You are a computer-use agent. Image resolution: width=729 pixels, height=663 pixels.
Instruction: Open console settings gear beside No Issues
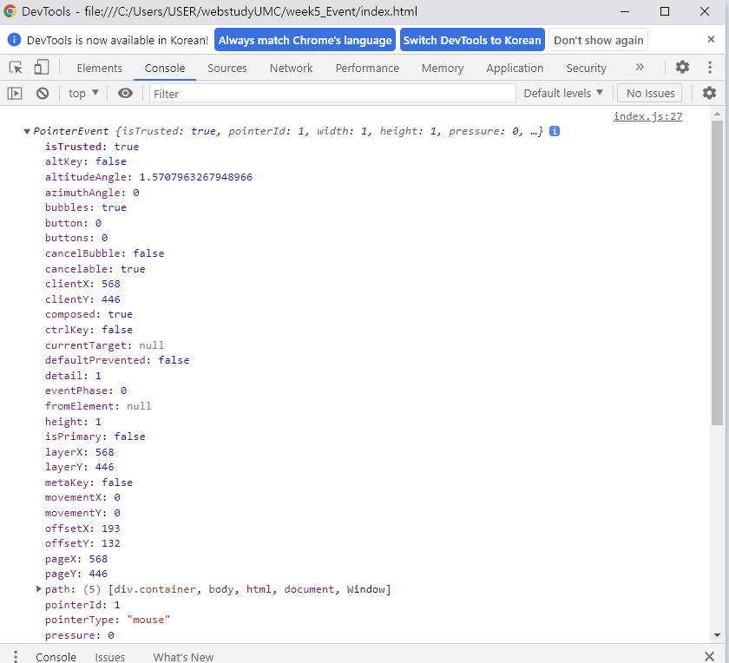point(709,93)
